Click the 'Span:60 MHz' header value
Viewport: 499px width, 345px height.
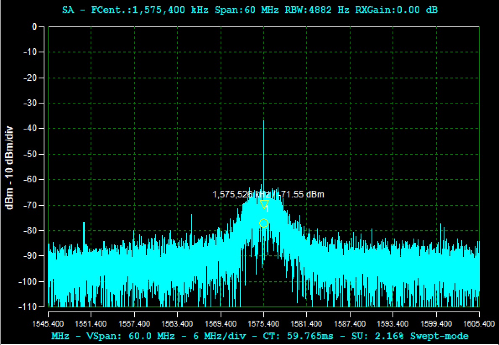click(x=247, y=10)
